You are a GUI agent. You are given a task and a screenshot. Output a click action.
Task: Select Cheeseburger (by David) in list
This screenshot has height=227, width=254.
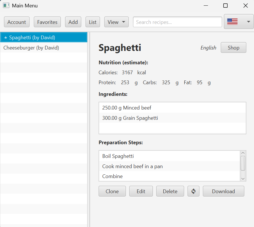pos(31,48)
